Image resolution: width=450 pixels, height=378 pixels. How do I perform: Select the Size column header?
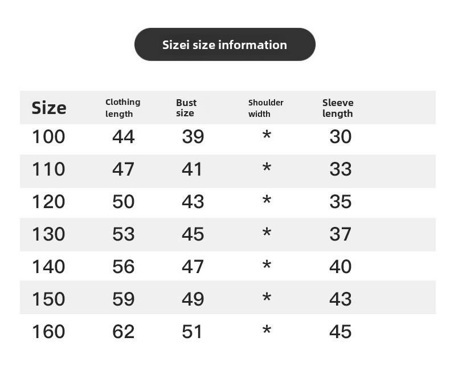click(x=49, y=108)
